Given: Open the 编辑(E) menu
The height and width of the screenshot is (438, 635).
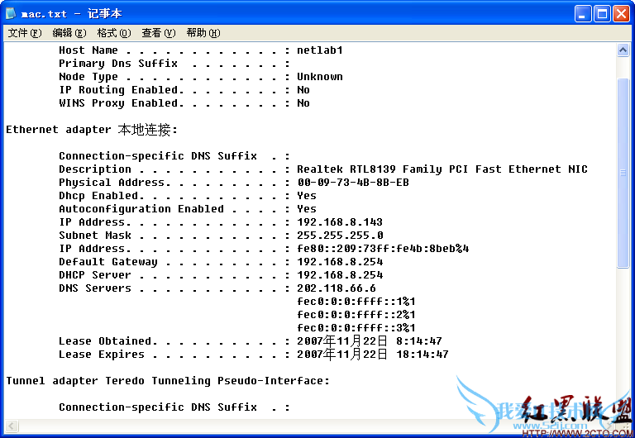Looking at the screenshot, I should point(69,33).
